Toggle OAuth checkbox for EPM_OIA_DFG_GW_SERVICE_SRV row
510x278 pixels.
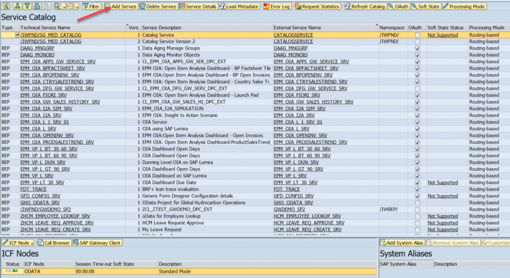[417, 89]
